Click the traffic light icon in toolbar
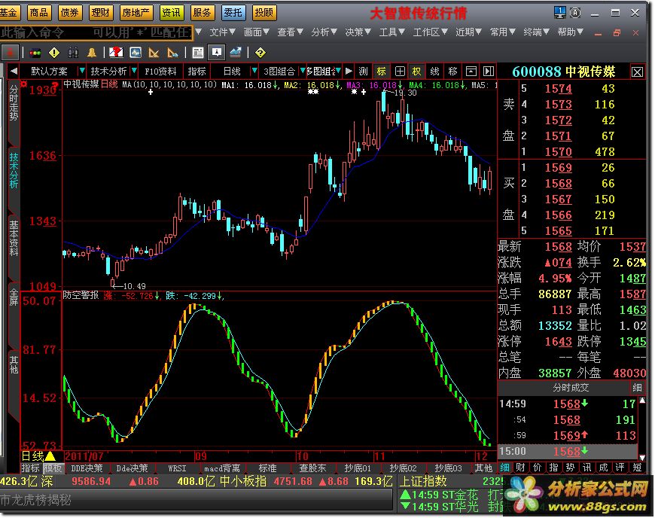The width and height of the screenshot is (655, 518). click(35, 53)
